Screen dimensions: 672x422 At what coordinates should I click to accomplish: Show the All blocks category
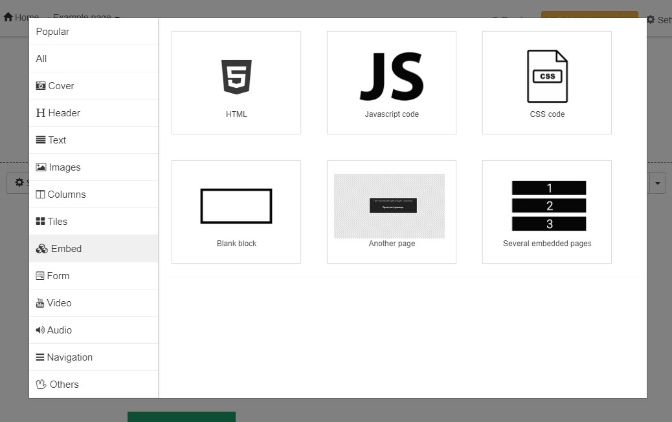[93, 59]
